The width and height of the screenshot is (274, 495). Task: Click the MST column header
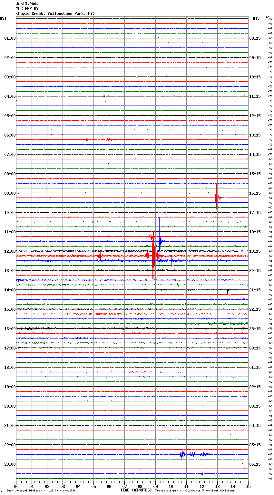(3, 18)
